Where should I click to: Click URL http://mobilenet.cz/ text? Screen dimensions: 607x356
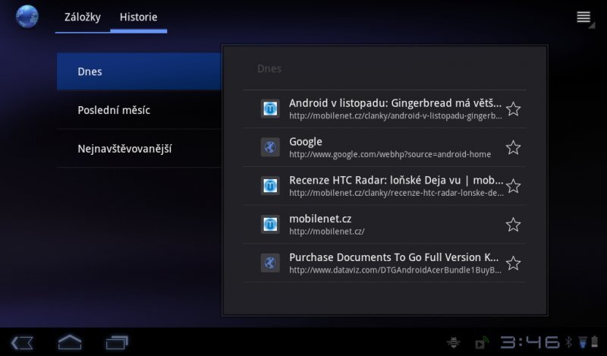pos(327,232)
